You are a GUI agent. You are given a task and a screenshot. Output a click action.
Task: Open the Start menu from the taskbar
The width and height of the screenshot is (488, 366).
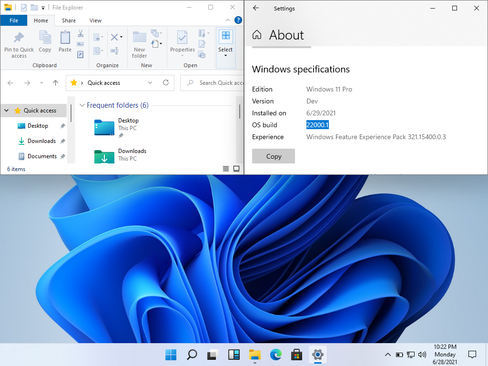coord(171,355)
